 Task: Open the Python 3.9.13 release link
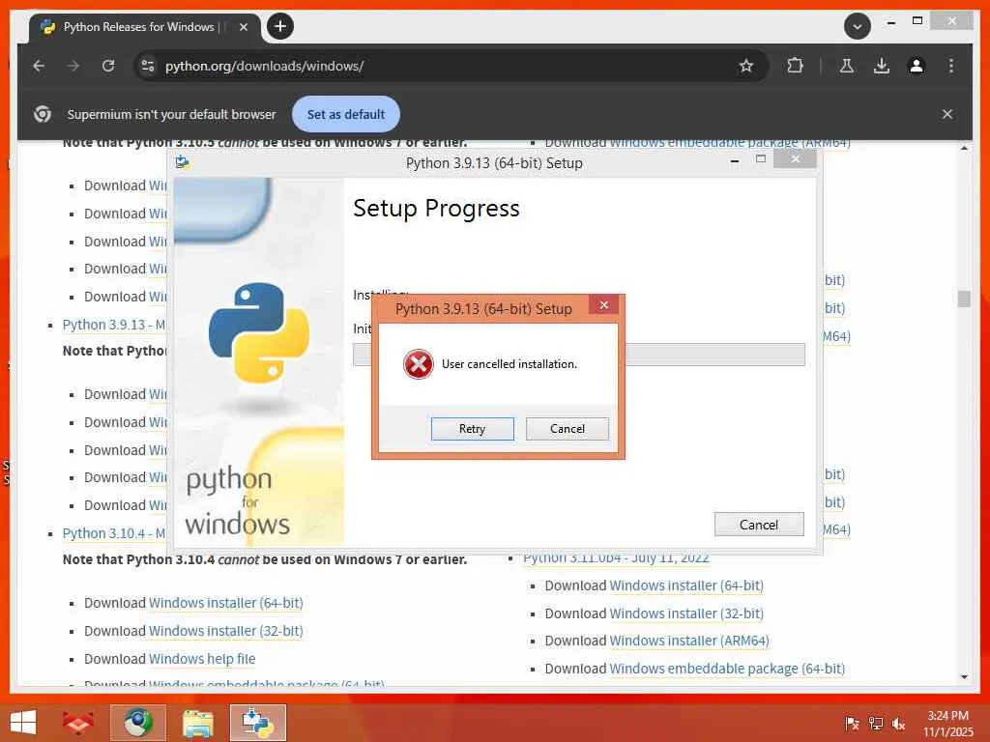pos(114,325)
